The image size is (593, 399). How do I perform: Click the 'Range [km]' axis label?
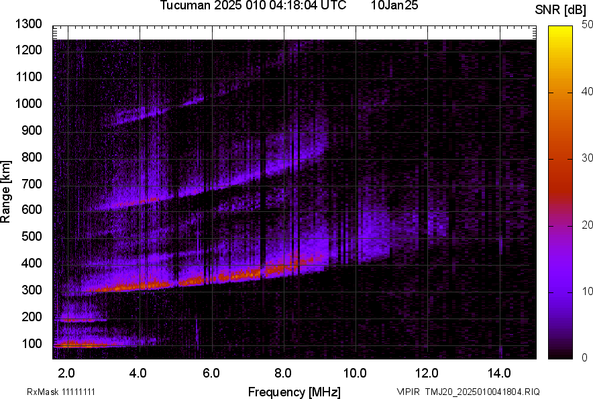pos(5,192)
